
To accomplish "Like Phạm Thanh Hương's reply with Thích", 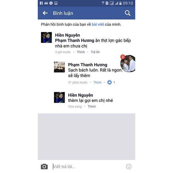I will [97, 82].
